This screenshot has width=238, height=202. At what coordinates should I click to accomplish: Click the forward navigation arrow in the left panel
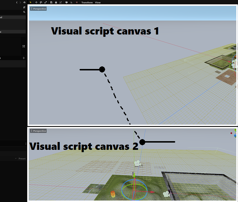[x=20, y=2]
